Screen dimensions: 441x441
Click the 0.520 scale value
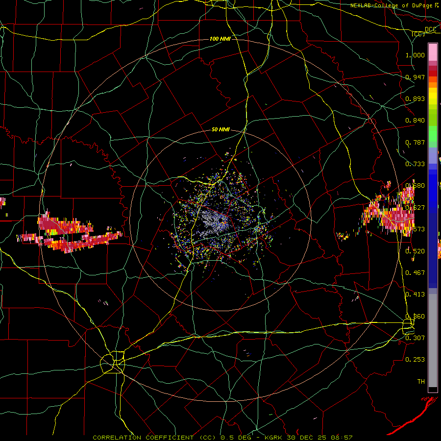click(415, 251)
